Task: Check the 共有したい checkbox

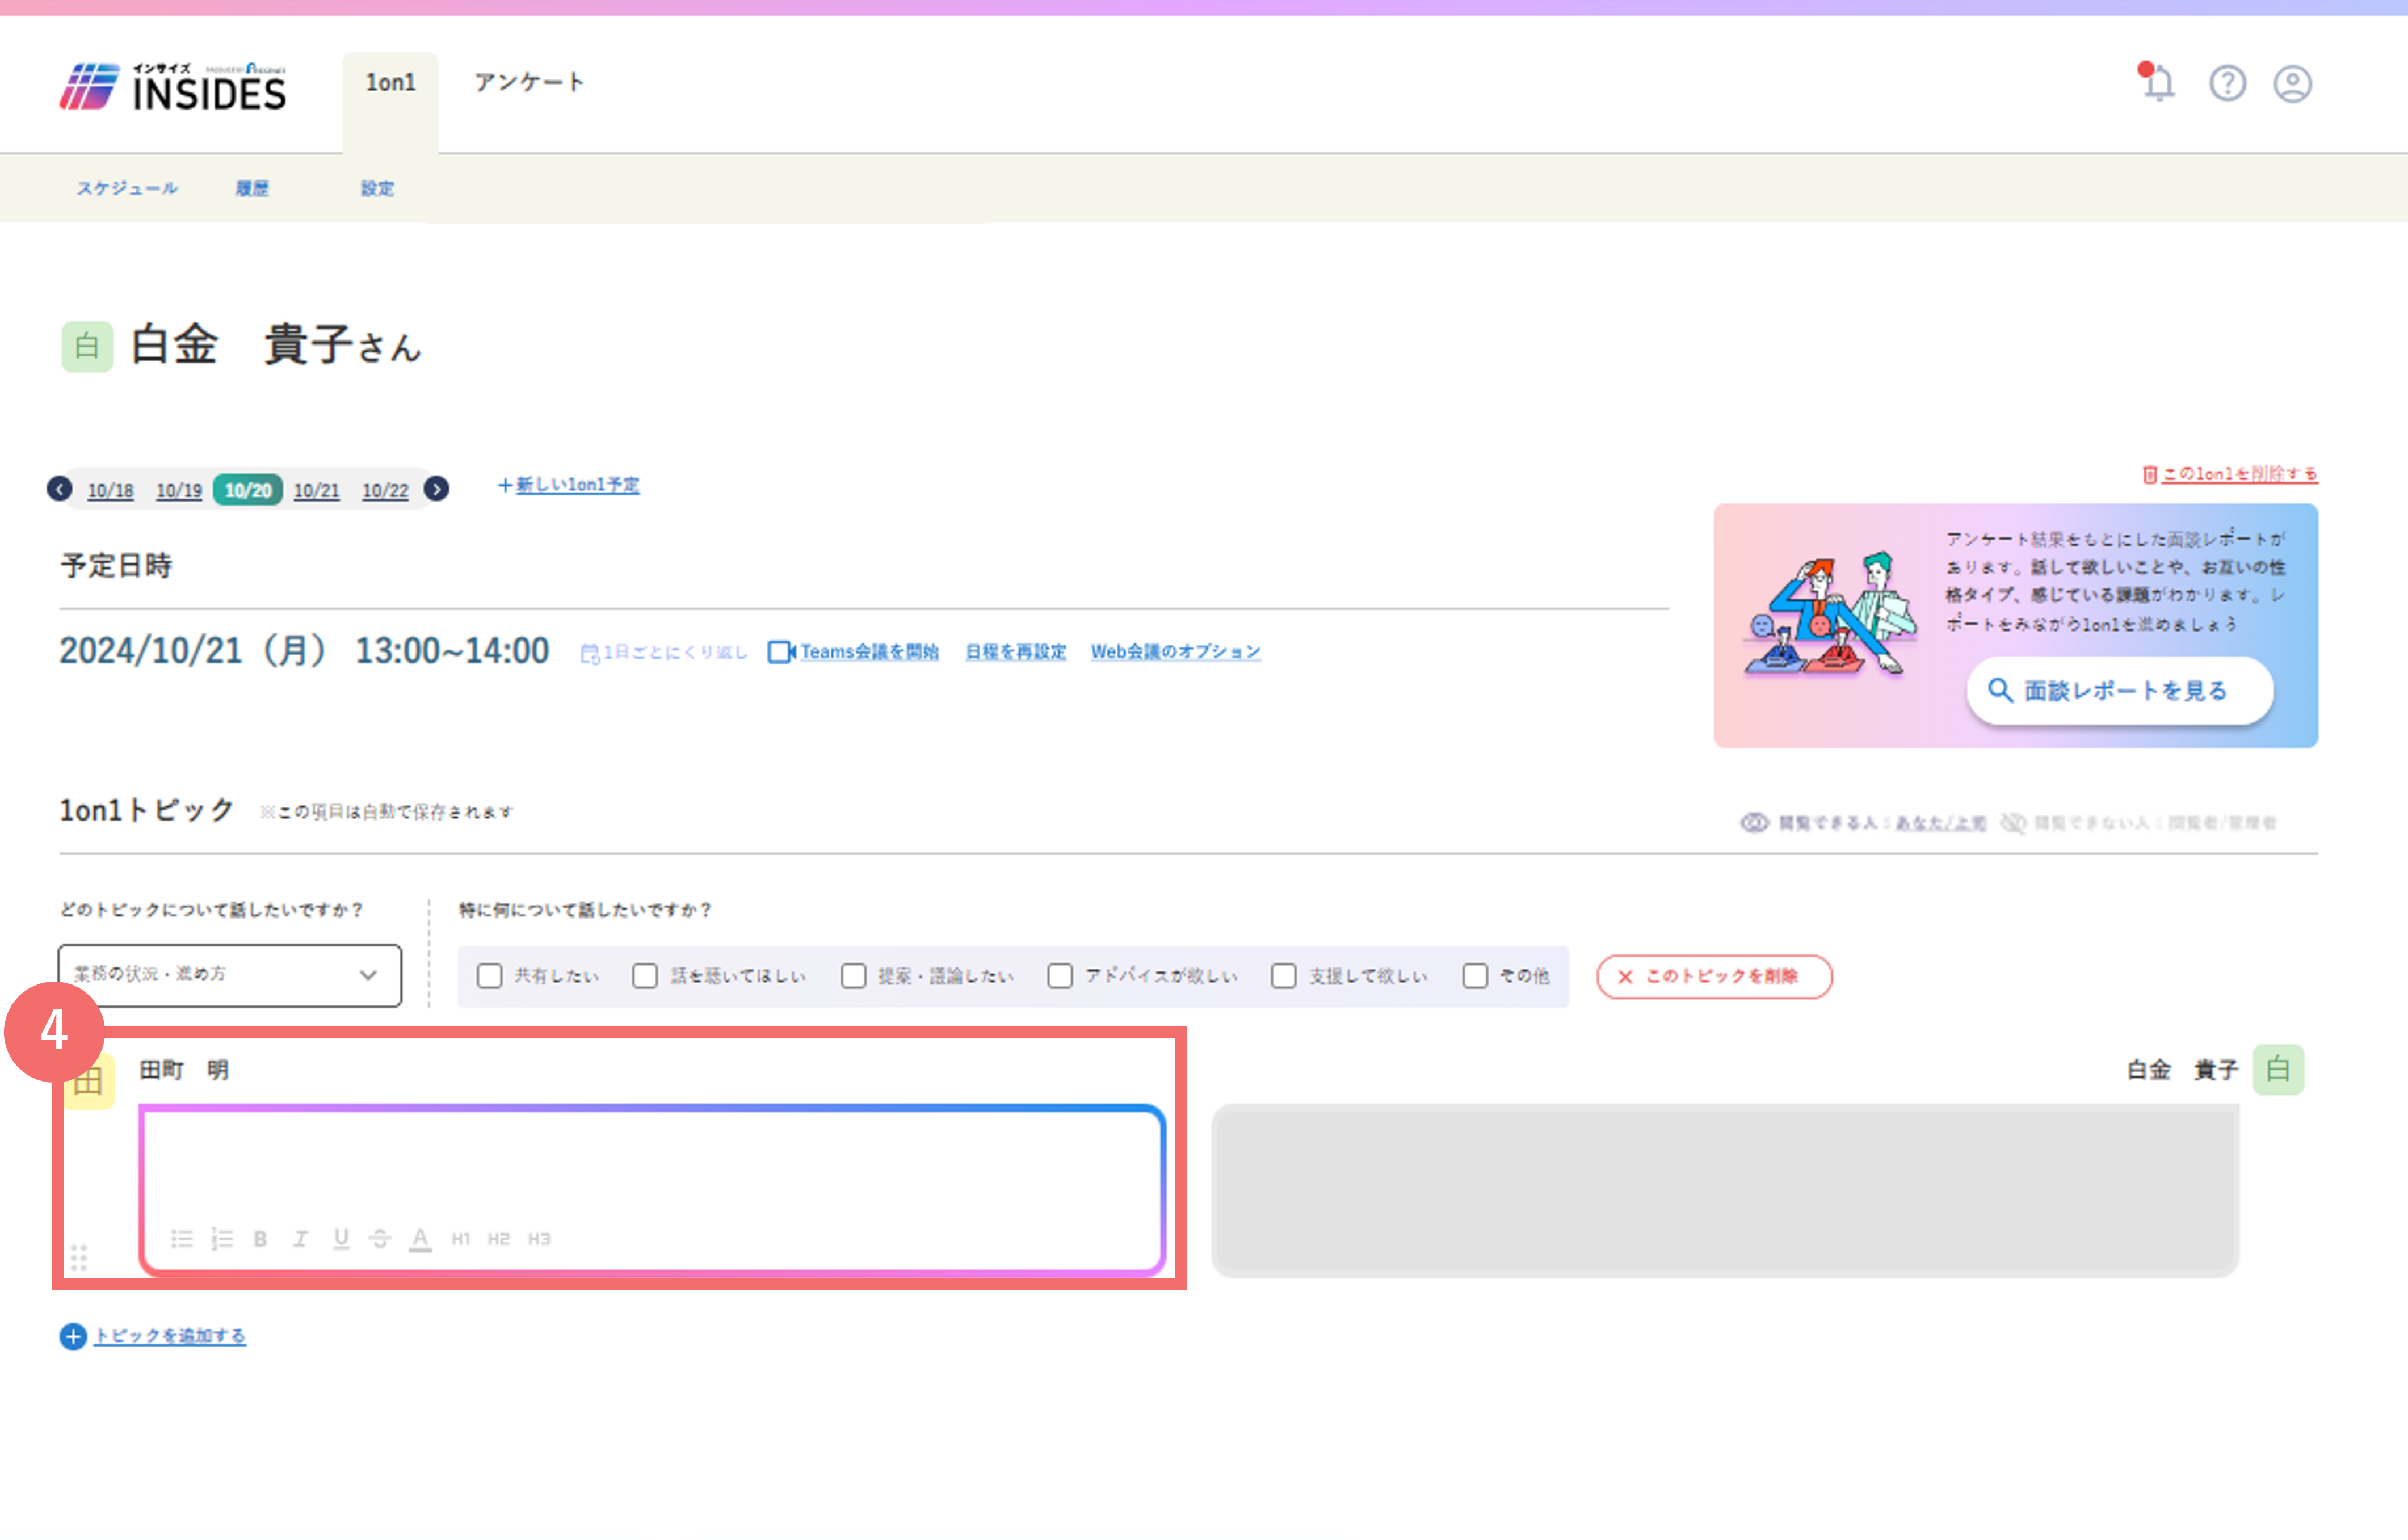Action: pyautogui.click(x=489, y=976)
